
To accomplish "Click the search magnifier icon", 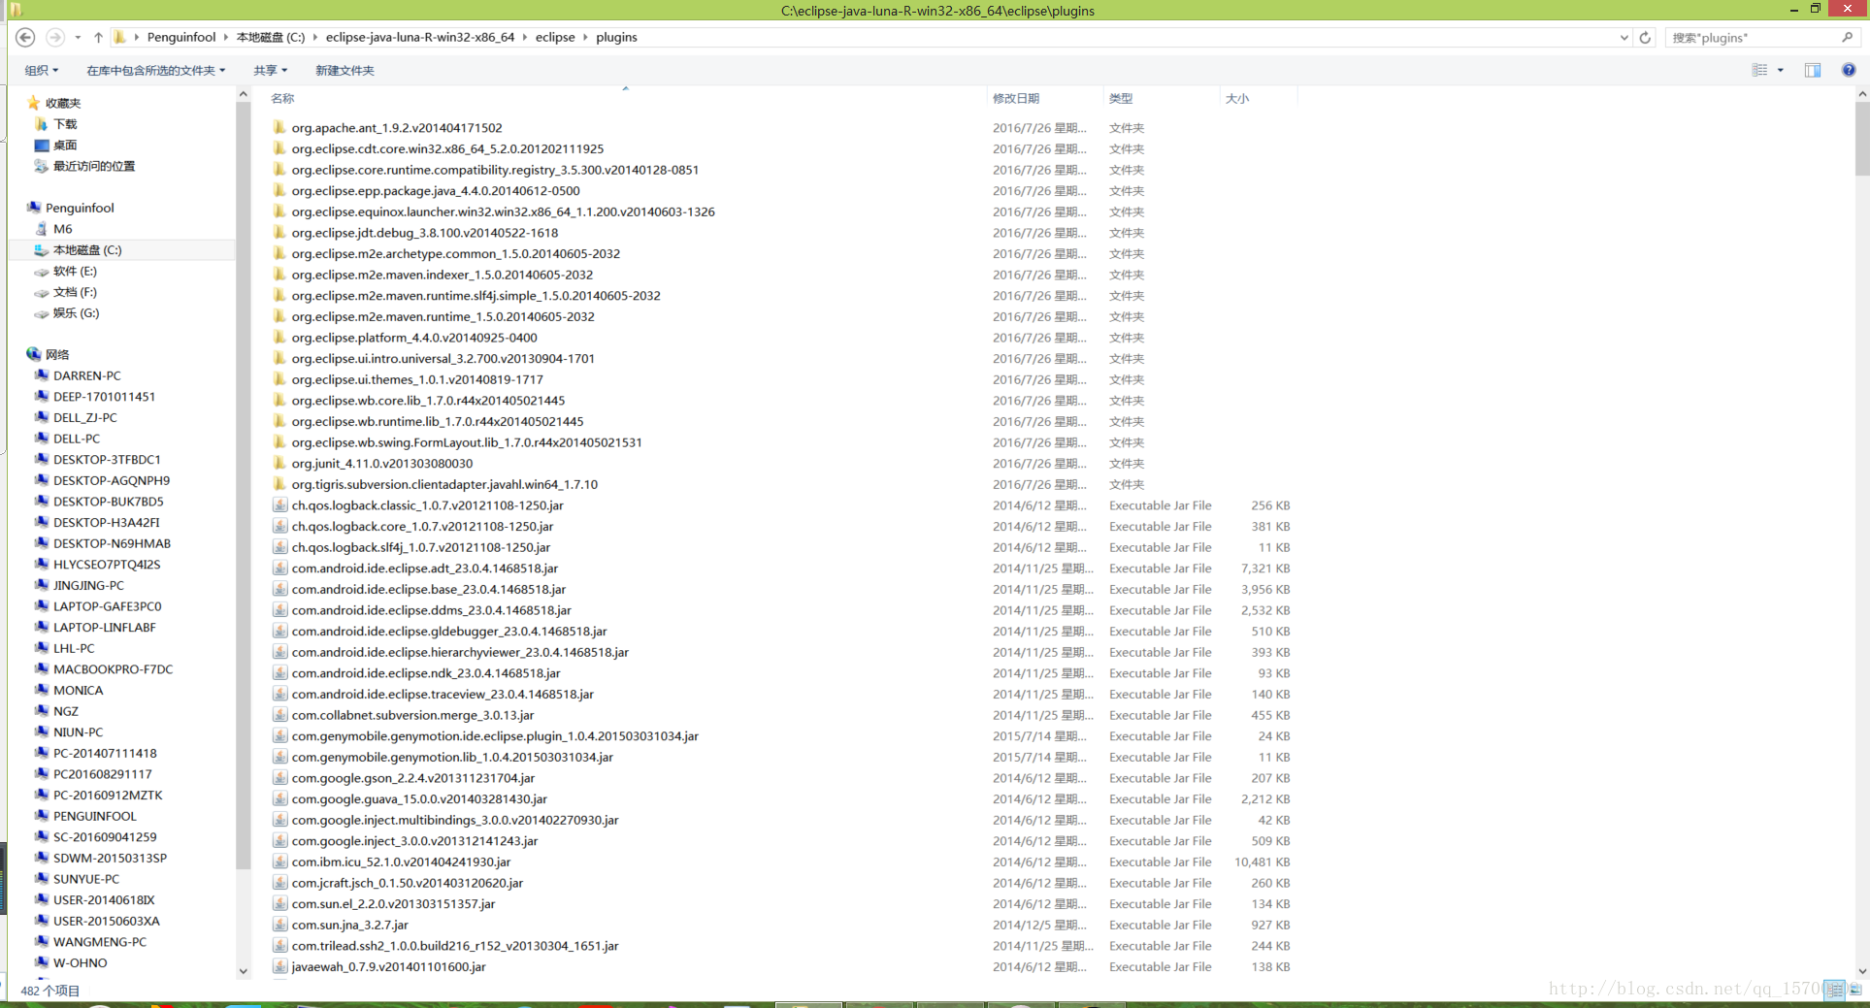I will tap(1847, 38).
